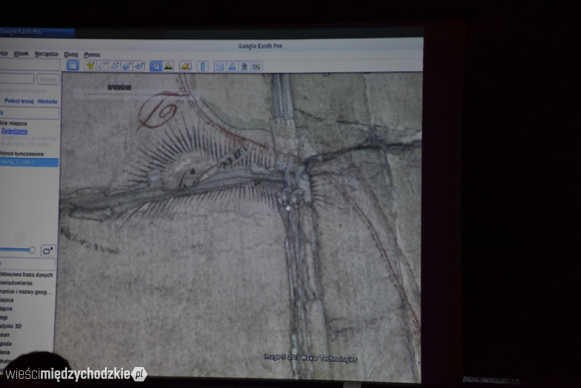The height and width of the screenshot is (388, 581).
Task: Select the Add Image Overlay tool
Action: [127, 66]
